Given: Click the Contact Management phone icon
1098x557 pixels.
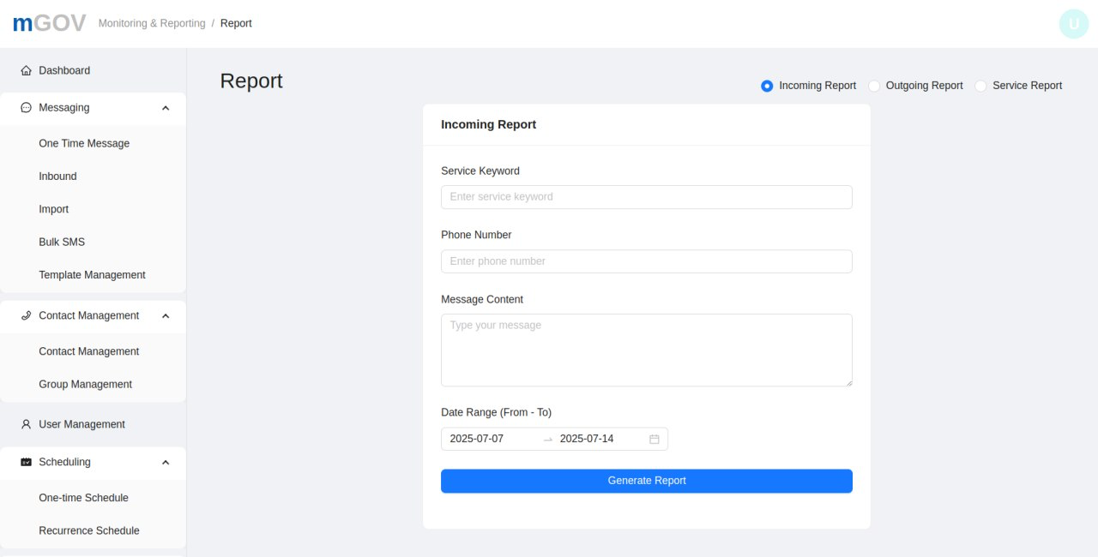Looking at the screenshot, I should pos(26,316).
